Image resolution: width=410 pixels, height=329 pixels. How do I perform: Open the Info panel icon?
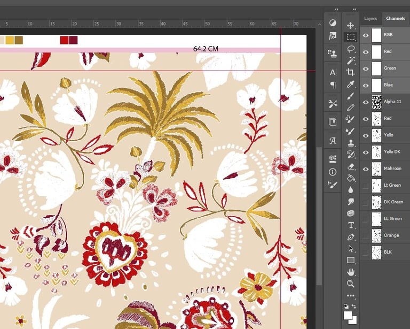pyautogui.click(x=333, y=172)
